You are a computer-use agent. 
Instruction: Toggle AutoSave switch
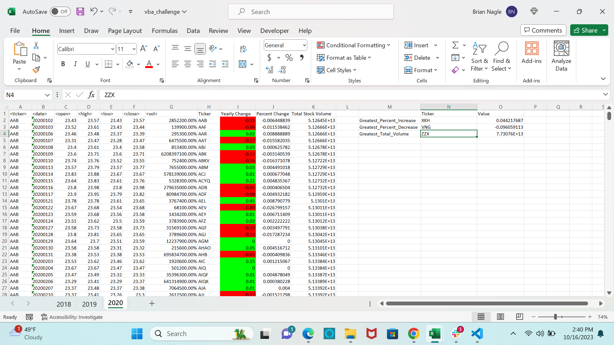[60, 11]
